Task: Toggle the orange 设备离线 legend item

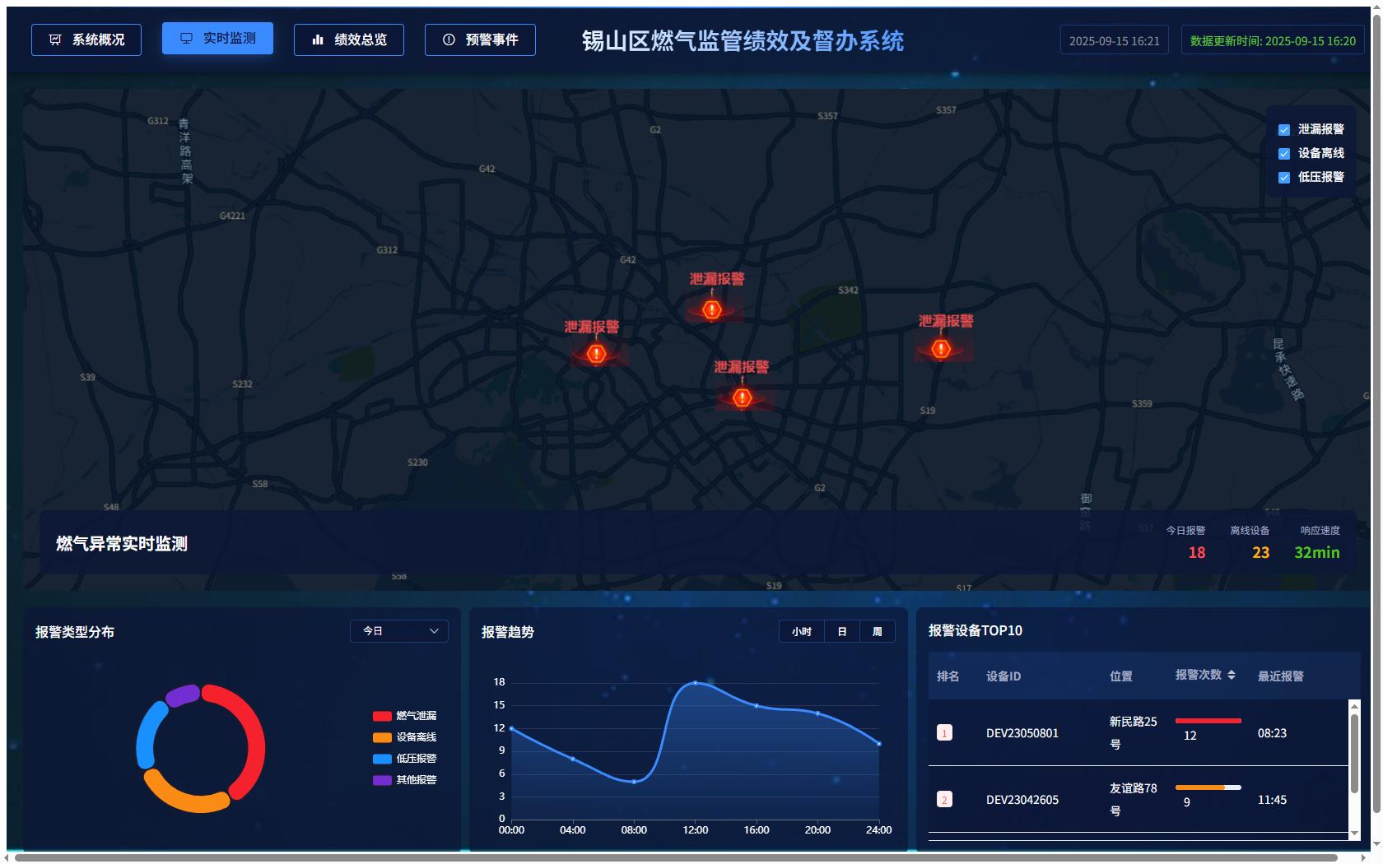Action: (x=404, y=737)
